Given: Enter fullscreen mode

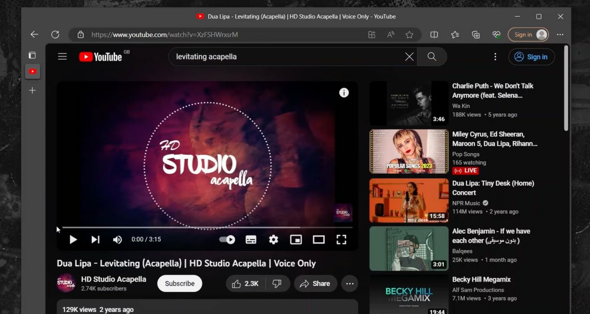Looking at the screenshot, I should [x=341, y=239].
